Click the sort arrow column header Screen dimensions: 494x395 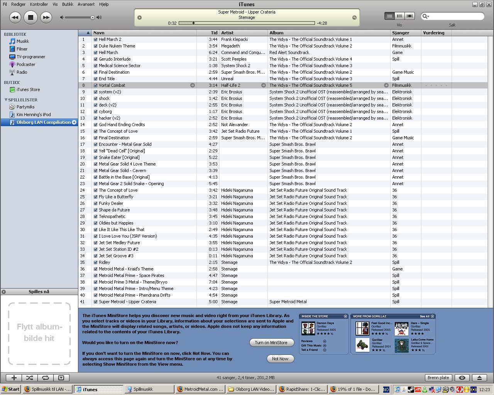pyautogui.click(x=85, y=33)
